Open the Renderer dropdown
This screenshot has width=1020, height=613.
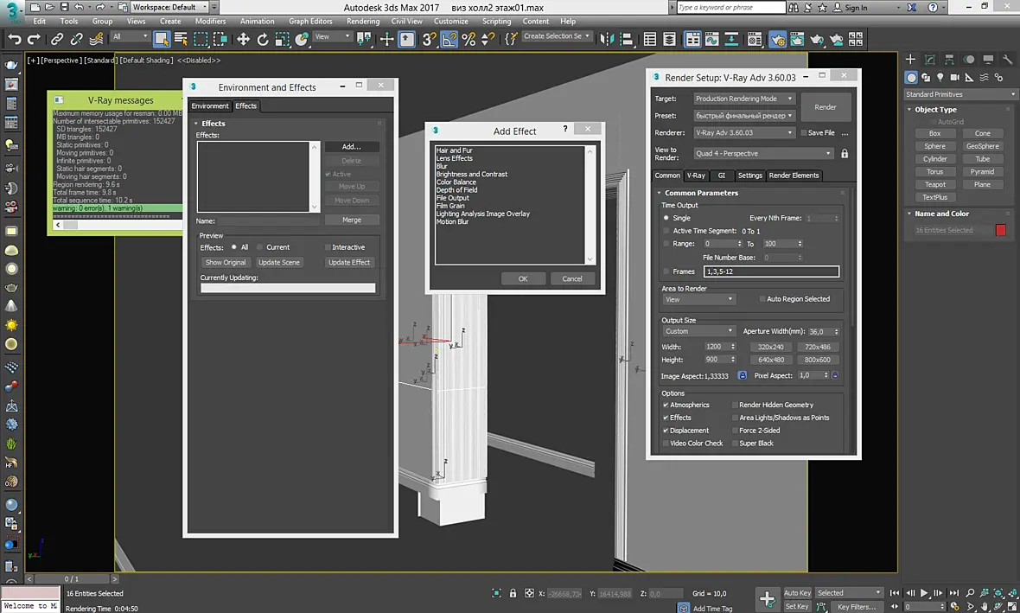[x=743, y=133]
